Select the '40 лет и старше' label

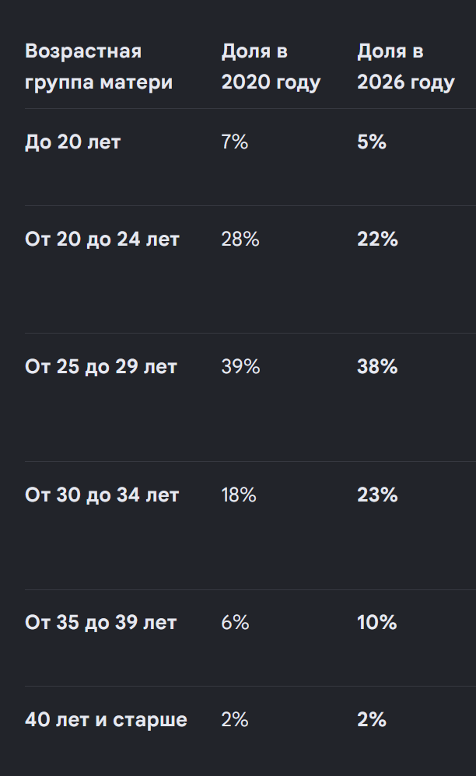[106, 719]
